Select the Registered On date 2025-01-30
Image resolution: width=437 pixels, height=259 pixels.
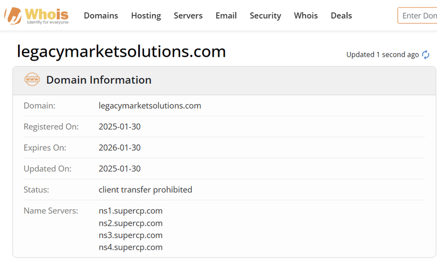[x=120, y=127]
